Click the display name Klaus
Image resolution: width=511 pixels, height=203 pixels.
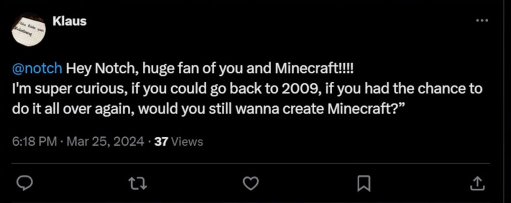click(x=70, y=21)
